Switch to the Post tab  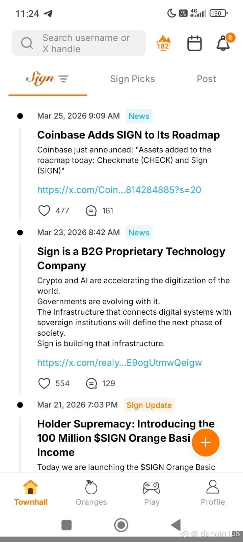(x=206, y=79)
